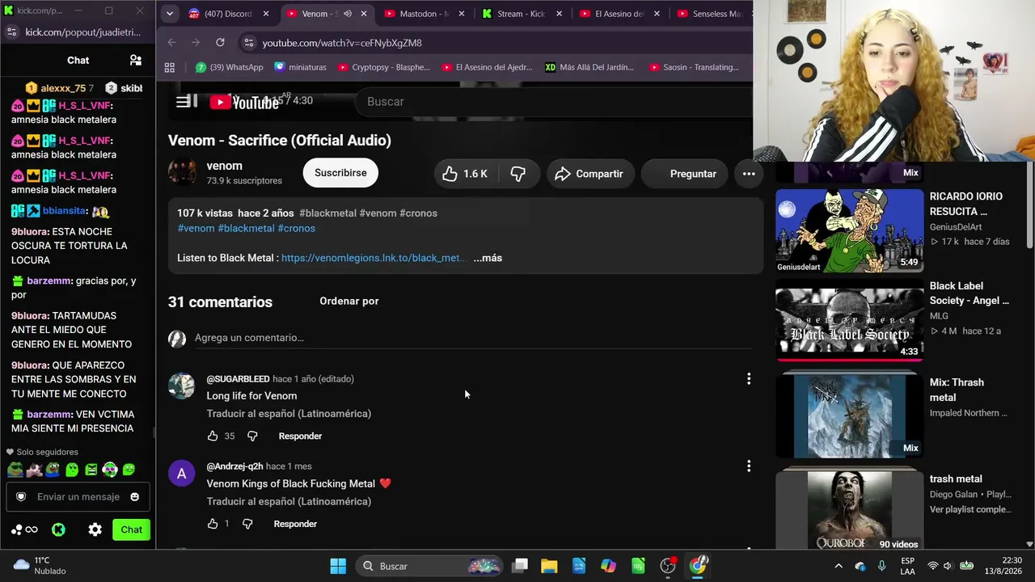
Task: Click the YouTube logo to go home
Action: coord(244,102)
